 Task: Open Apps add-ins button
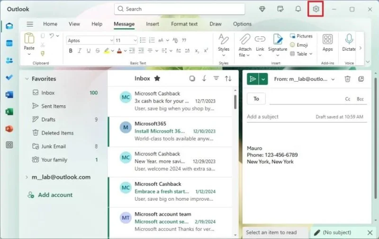click(x=327, y=43)
